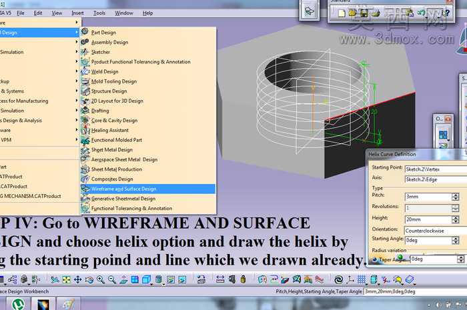Click the compass in the viewport corner
The height and width of the screenshot is (310, 467).
(462, 39)
